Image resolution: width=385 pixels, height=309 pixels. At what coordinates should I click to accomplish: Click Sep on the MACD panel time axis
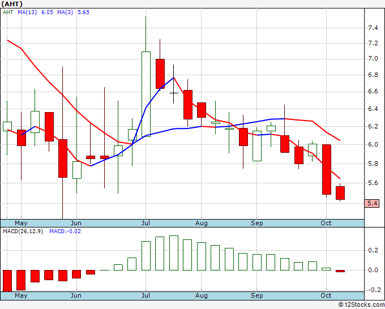[257, 295]
